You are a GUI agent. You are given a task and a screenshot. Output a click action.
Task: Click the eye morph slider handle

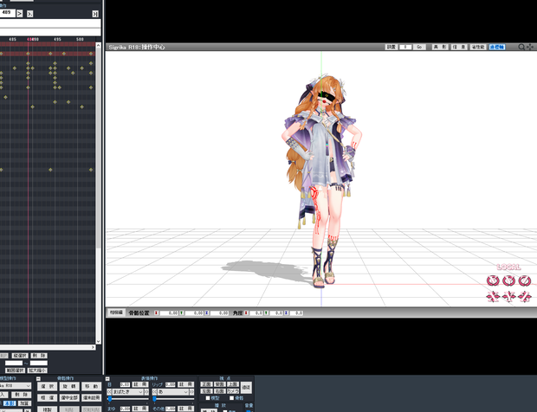tap(110, 399)
